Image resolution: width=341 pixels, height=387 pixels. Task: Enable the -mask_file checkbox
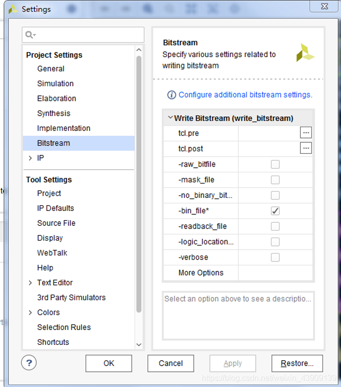pos(275,180)
